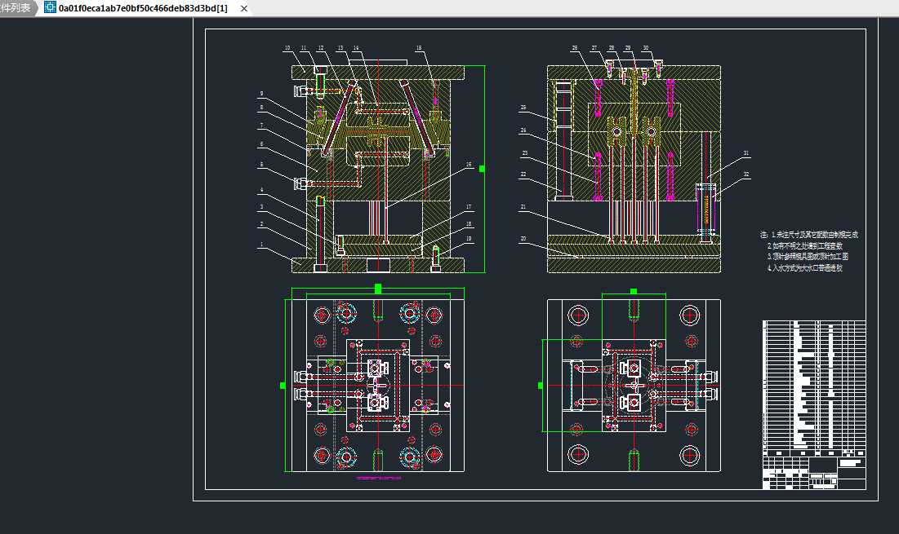Click green dimension grip right of front section view
Viewport: 899px width, 534px height.
tap(483, 169)
